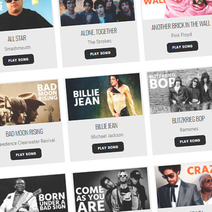Click The Strokes band photo

(97, 11)
